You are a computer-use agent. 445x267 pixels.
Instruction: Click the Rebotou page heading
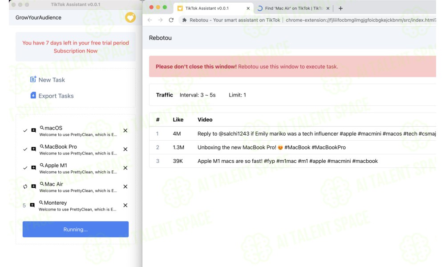point(160,38)
